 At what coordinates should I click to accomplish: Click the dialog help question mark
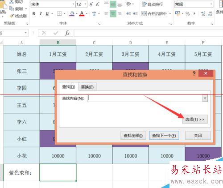pos(194,73)
